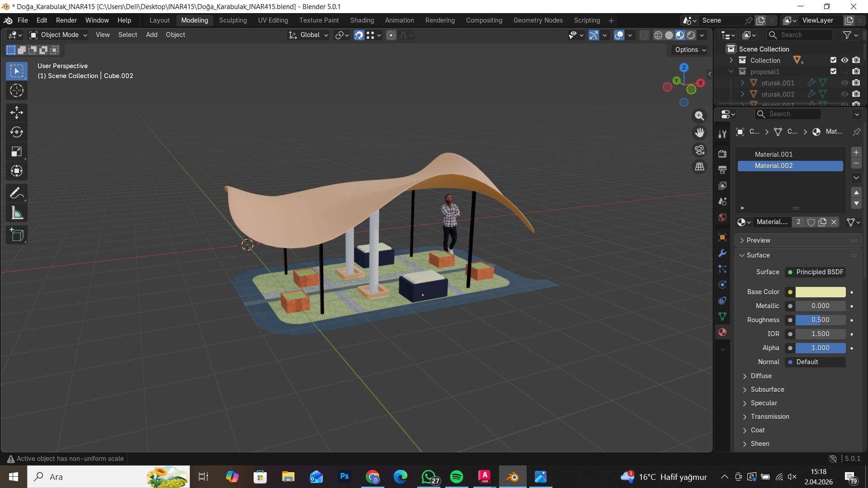Select the Annotate pencil tool
Image resolution: width=868 pixels, height=488 pixels.
[17, 194]
